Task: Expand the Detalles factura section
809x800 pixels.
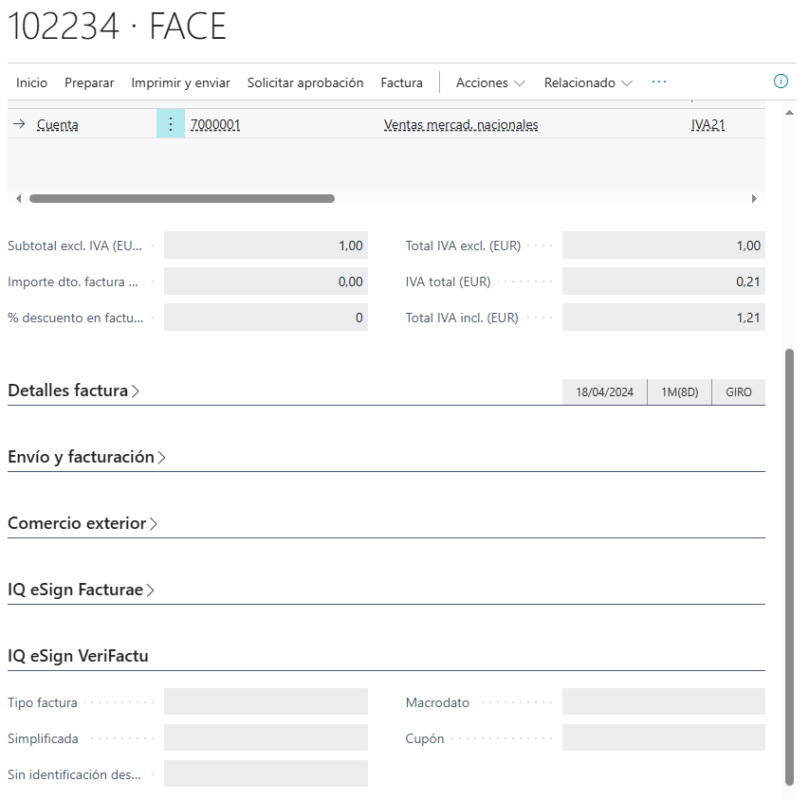Action: (x=74, y=391)
